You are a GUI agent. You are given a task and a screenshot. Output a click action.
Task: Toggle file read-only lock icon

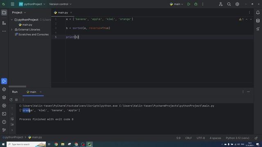point(256,138)
